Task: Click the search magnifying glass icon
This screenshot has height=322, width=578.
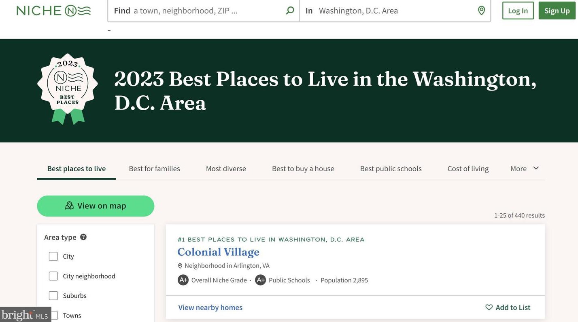Action: (x=290, y=11)
